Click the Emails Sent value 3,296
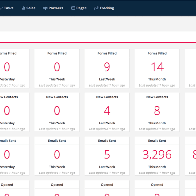Viewport: 196px width, 196px height. point(157,155)
